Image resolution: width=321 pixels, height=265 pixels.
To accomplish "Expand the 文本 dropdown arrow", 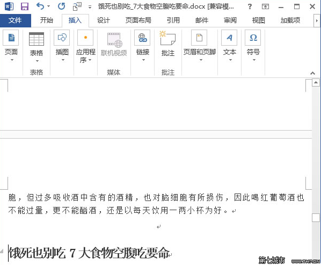I will pyautogui.click(x=230, y=60).
